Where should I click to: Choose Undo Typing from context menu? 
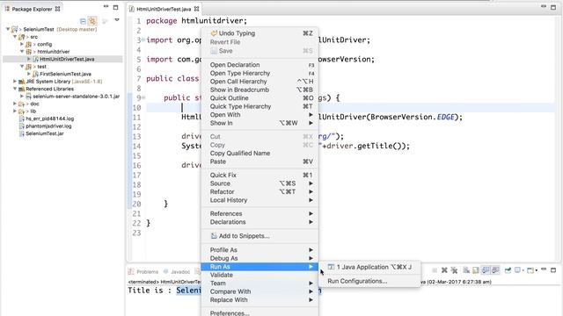pos(260,33)
